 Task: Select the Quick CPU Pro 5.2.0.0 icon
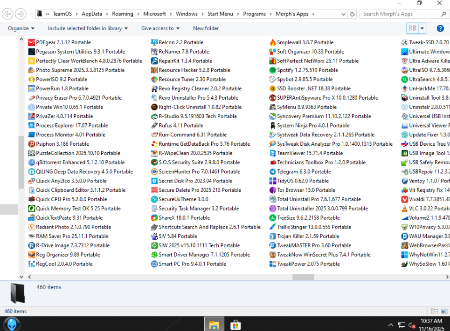pyautogui.click(x=32, y=199)
